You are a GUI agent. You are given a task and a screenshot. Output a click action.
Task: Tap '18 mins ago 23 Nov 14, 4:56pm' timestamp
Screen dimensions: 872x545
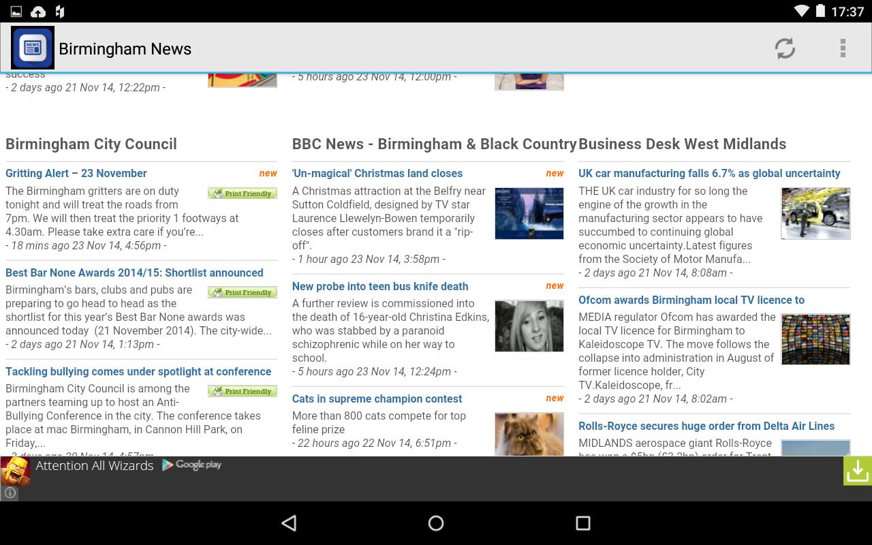click(x=86, y=245)
